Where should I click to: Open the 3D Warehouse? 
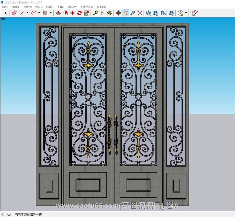tap(149, 13)
